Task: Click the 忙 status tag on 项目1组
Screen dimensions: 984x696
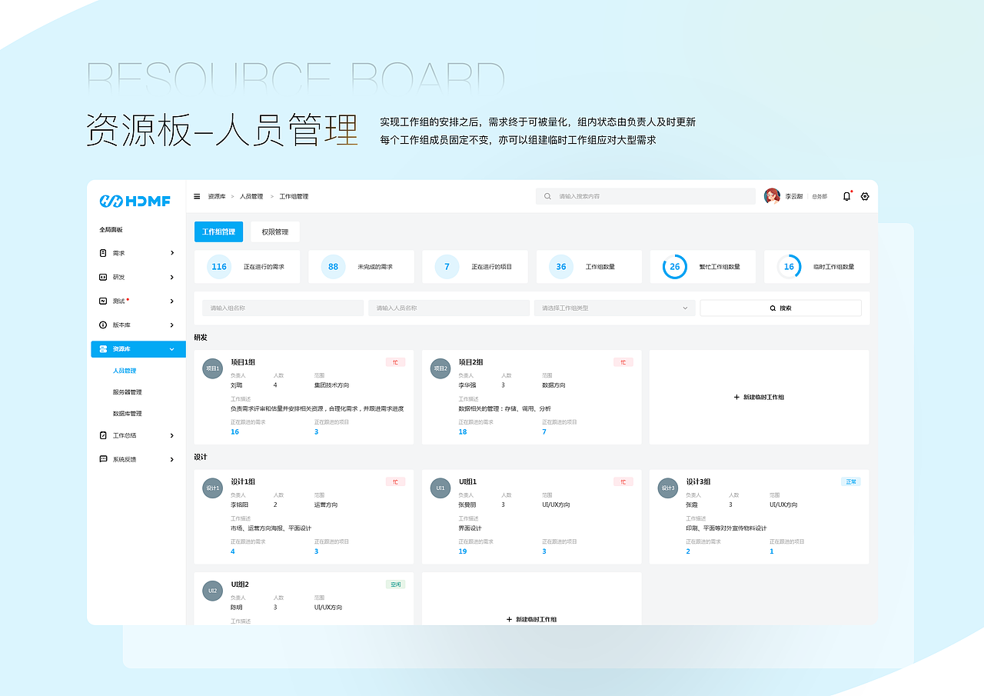Action: [395, 362]
